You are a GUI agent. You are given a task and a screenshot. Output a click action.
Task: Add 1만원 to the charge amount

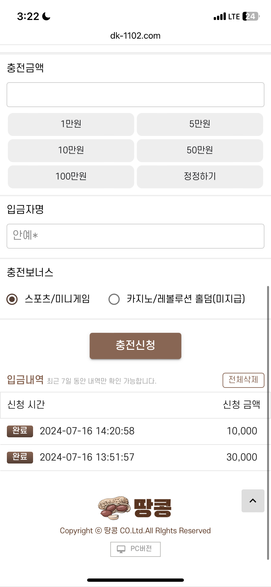pos(71,124)
